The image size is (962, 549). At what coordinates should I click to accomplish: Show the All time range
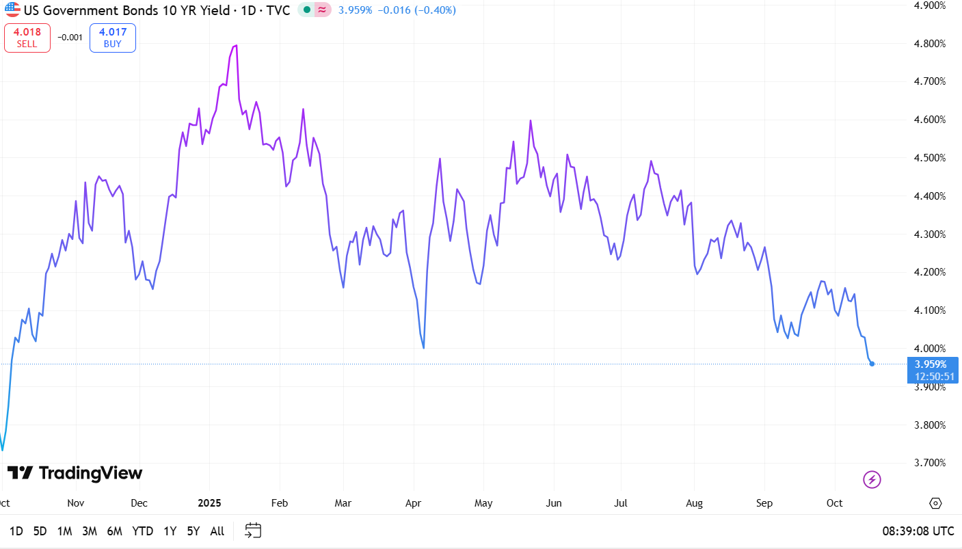click(217, 531)
